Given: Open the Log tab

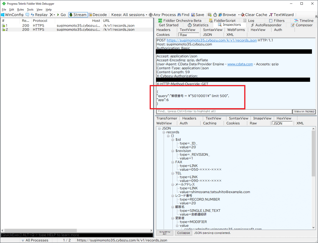Looking at the screenshot, I should point(248,21).
